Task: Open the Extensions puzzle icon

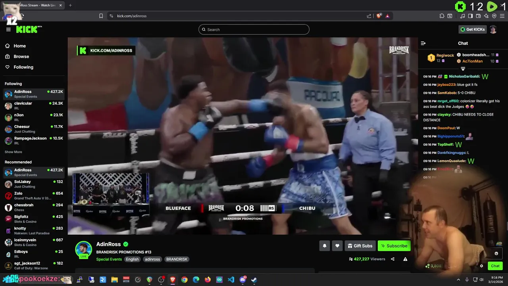Action: [442, 16]
